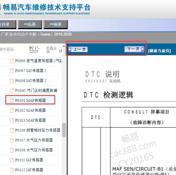This screenshot has width=176, height=175.
Task: Click the scroll-up arrow of the tree panel
Action: click(x=64, y=46)
